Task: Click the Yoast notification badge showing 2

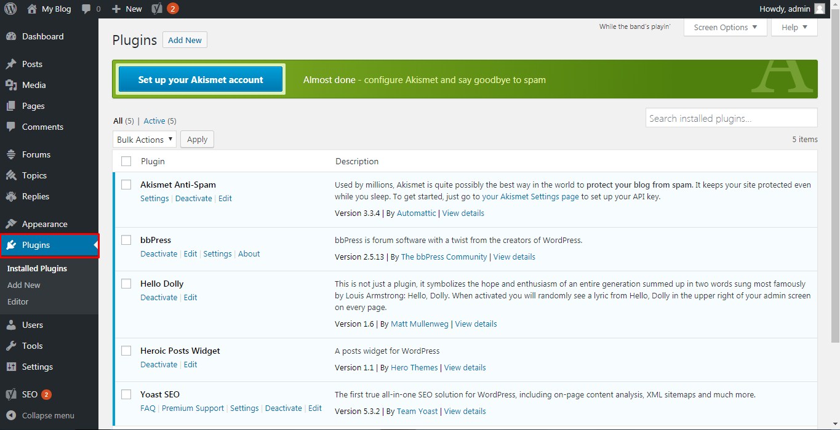Action: [173, 9]
